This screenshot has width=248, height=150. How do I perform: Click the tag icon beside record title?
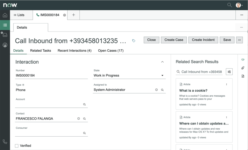[134, 41]
